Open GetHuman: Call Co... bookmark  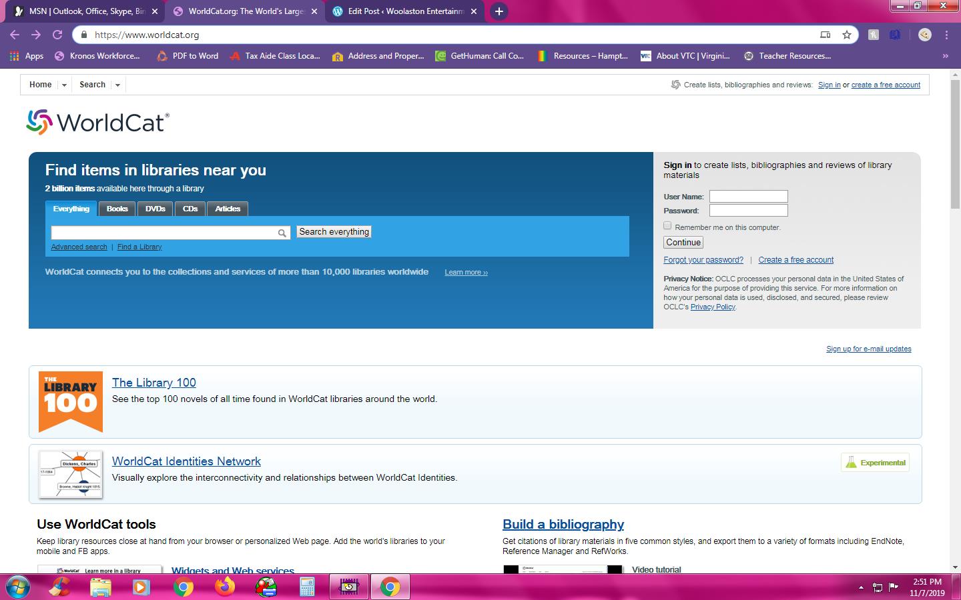pyautogui.click(x=480, y=56)
